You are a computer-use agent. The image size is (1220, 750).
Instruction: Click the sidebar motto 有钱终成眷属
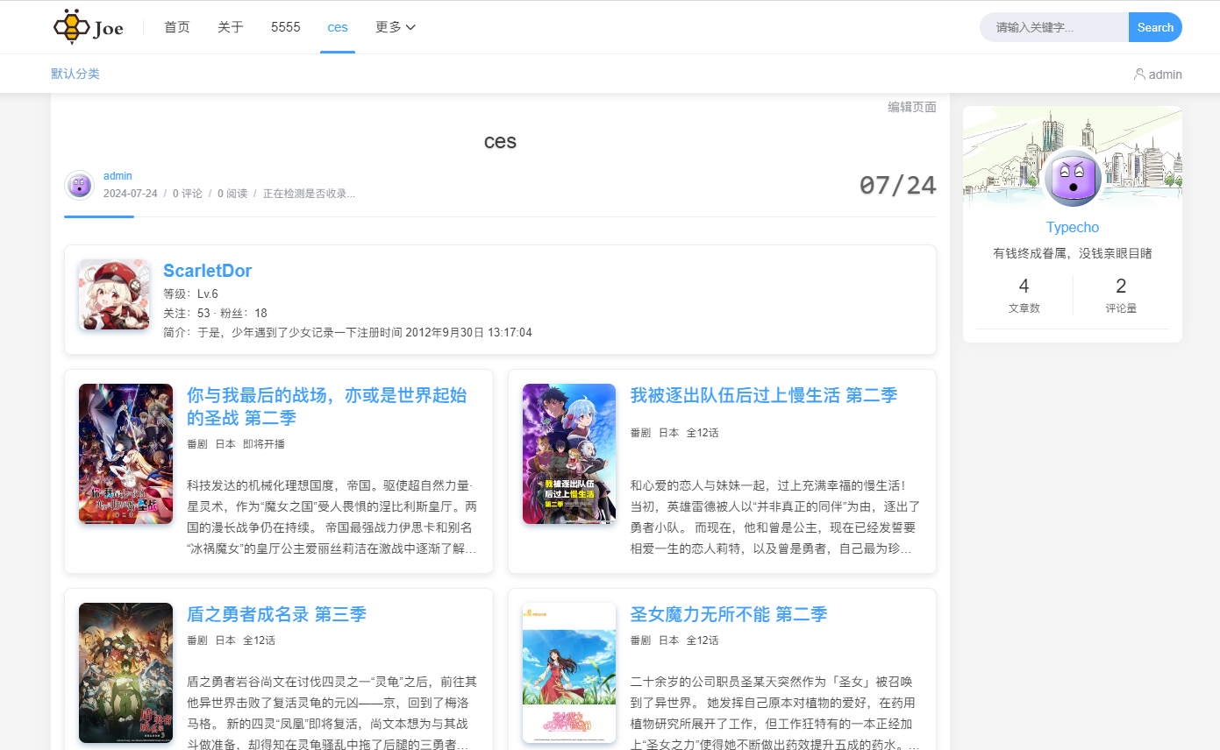[x=1073, y=253]
